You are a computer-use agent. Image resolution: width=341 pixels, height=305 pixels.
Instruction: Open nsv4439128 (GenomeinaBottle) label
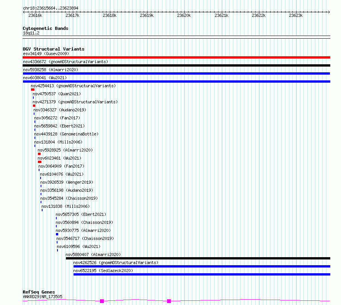tap(66, 134)
